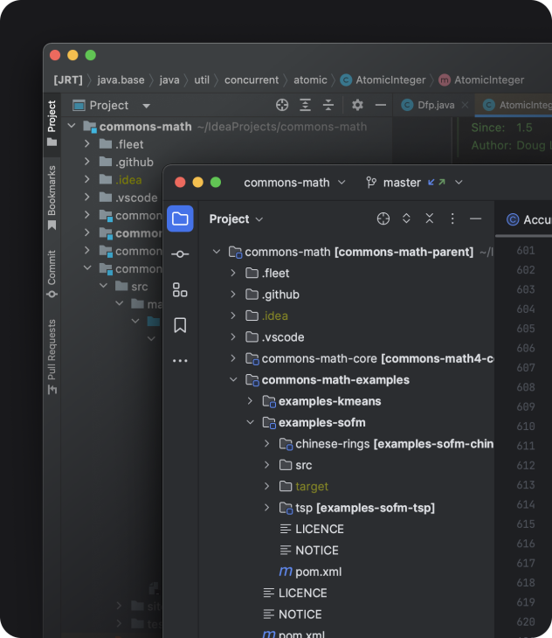552x638 pixels.
Task: Open the commons-math project dropdown in title bar
Action: (294, 183)
